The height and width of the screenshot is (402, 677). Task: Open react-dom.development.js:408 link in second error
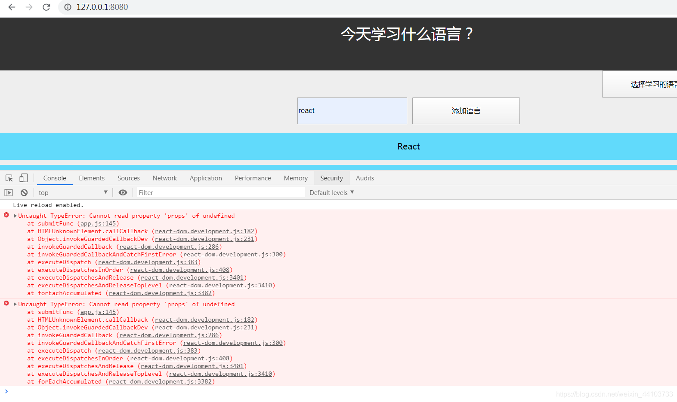coord(180,358)
